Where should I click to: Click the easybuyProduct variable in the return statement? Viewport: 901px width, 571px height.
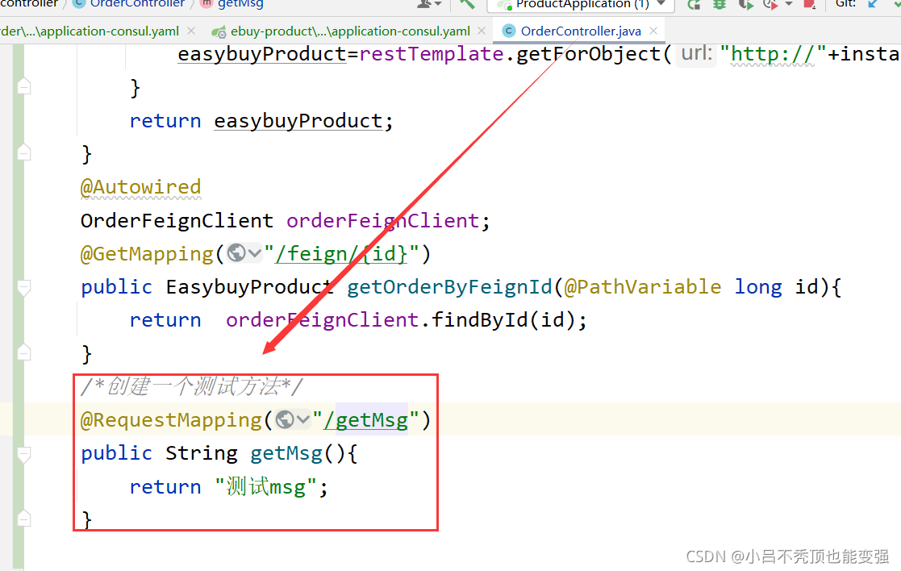tap(298, 121)
